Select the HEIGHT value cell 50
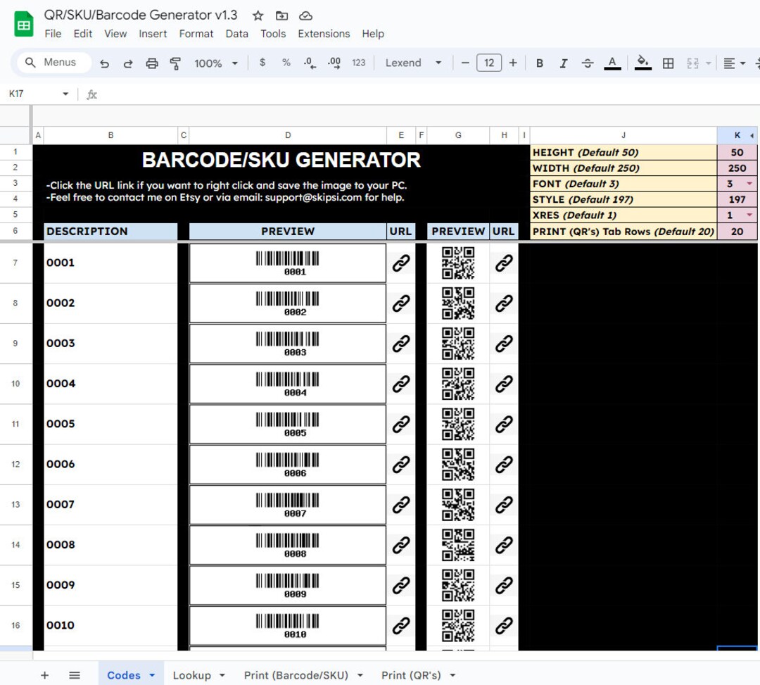 coord(737,152)
